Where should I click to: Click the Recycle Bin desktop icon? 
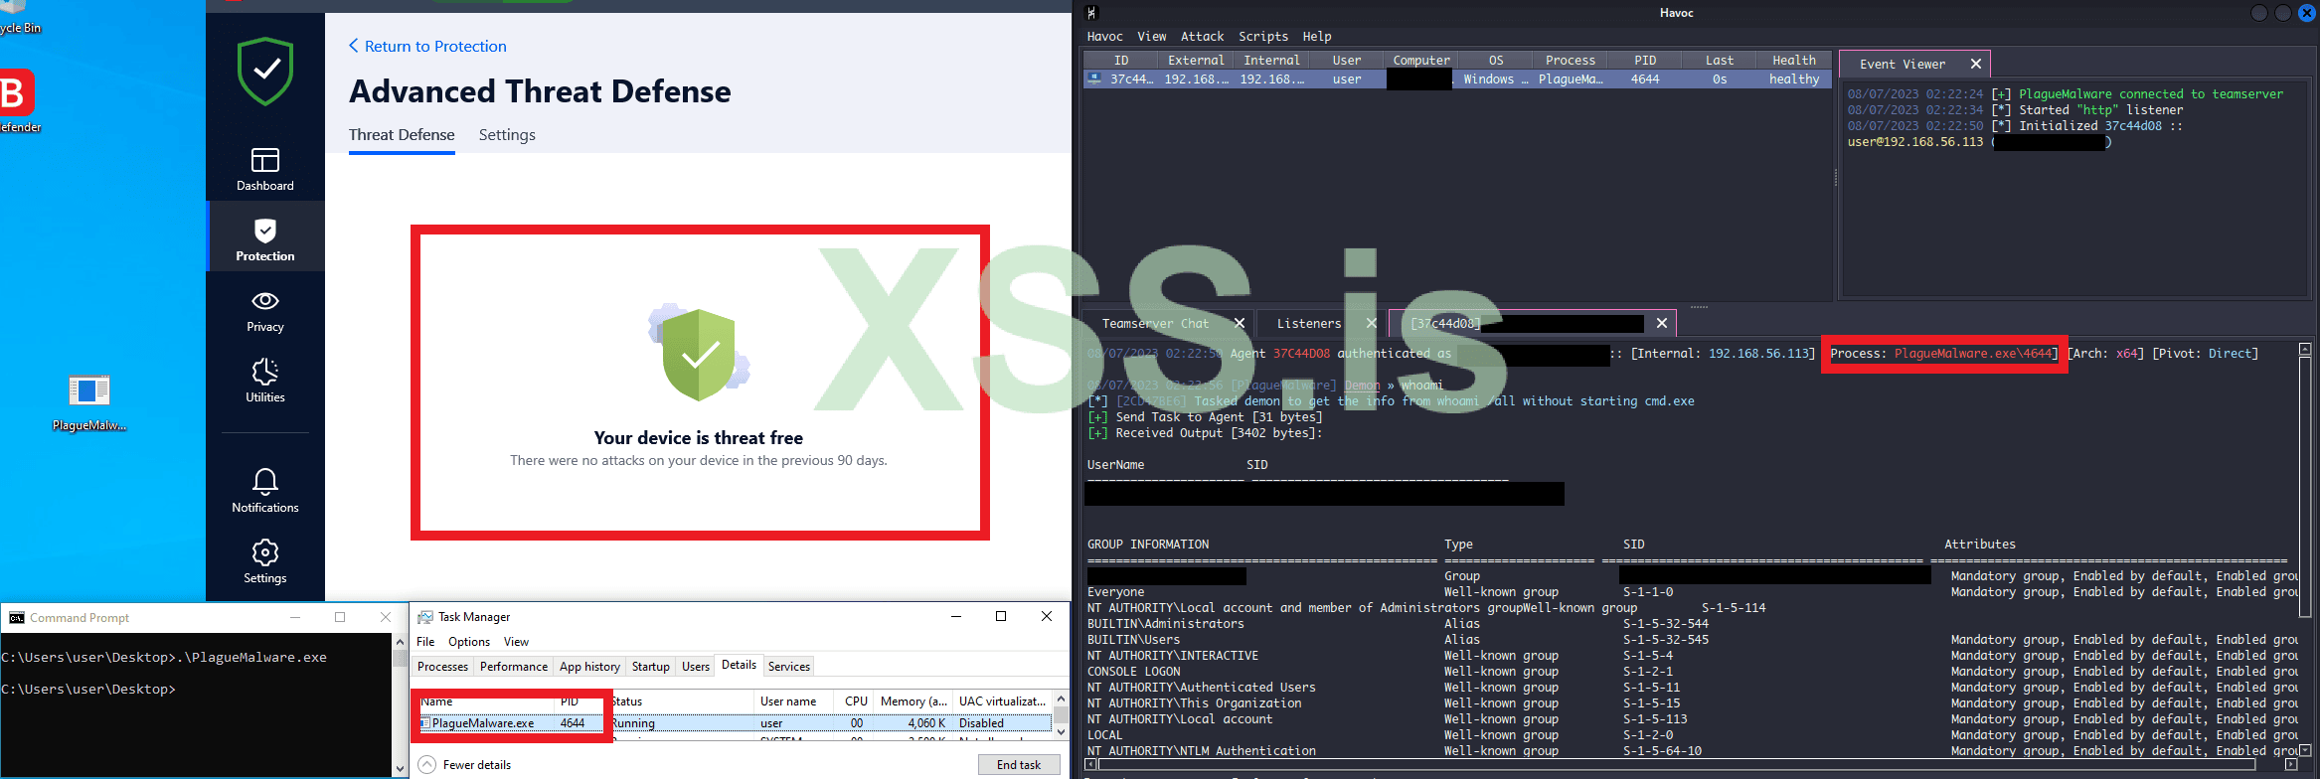(x=12, y=7)
